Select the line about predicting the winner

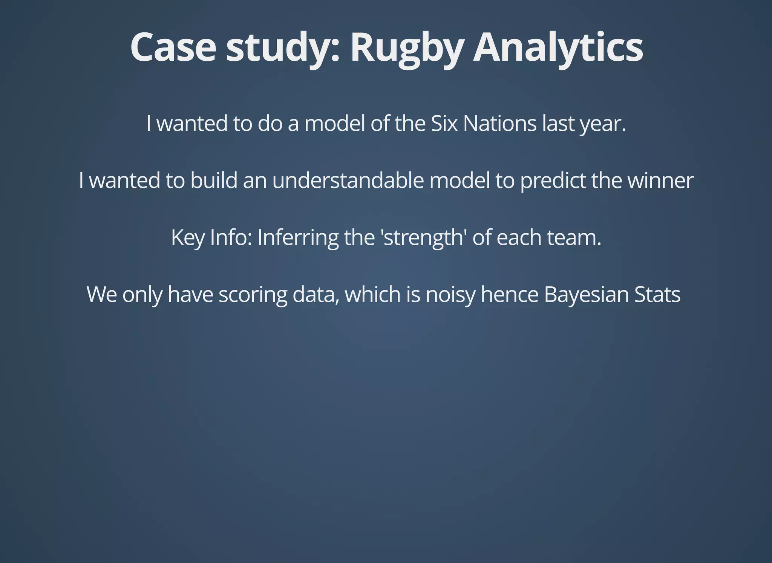coord(386,181)
